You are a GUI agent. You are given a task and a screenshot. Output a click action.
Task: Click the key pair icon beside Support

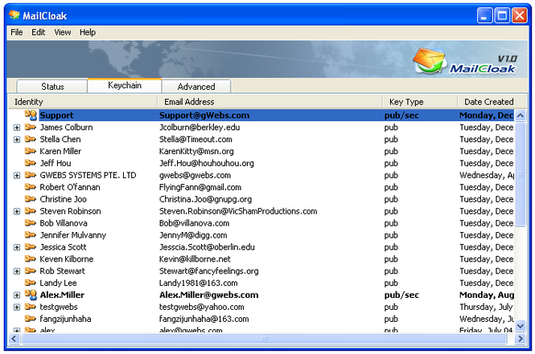pyautogui.click(x=31, y=115)
